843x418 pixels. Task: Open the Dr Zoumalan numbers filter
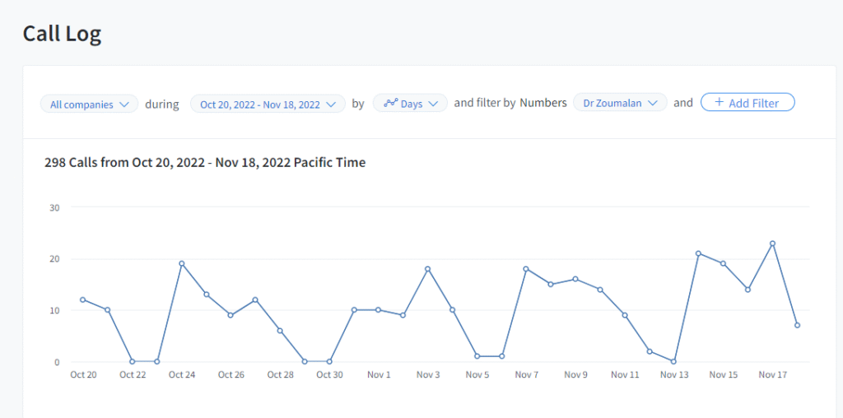[x=620, y=104]
